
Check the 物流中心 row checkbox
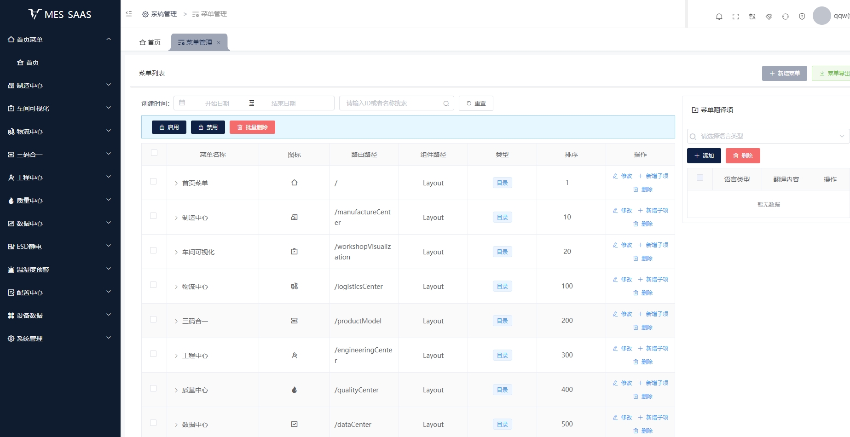point(153,285)
